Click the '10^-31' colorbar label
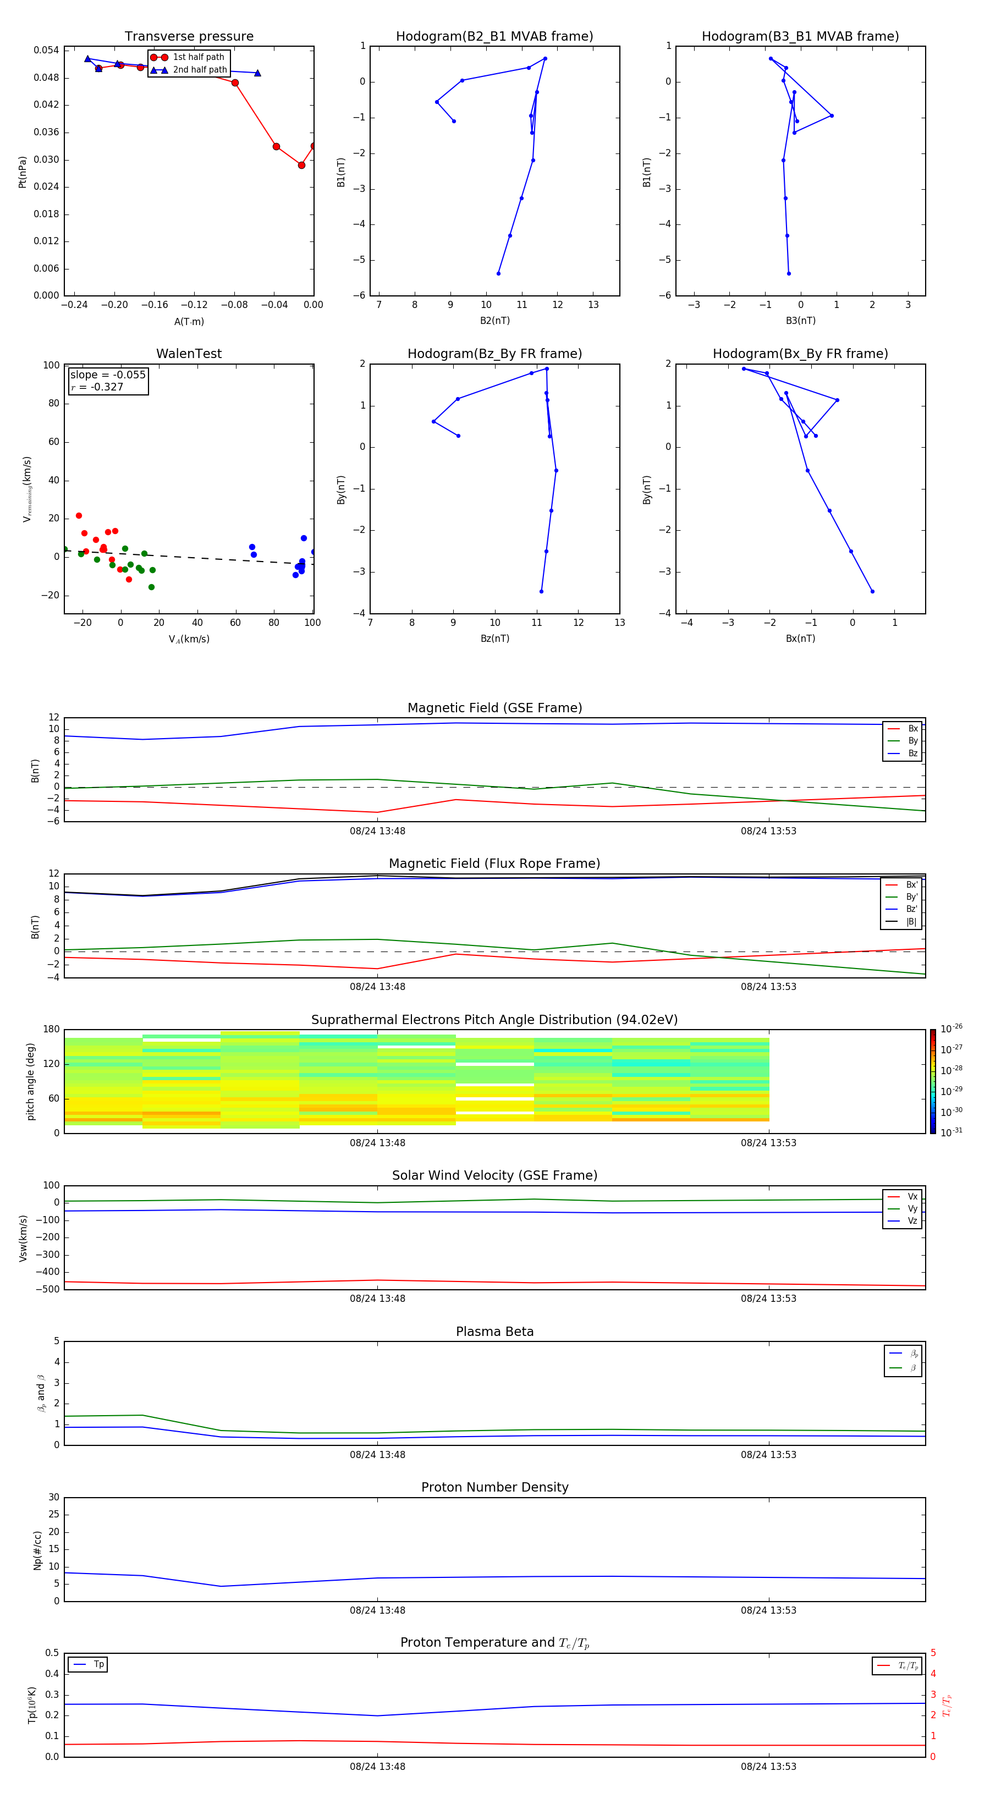Image resolution: width=990 pixels, height=1815 pixels. (x=952, y=1132)
